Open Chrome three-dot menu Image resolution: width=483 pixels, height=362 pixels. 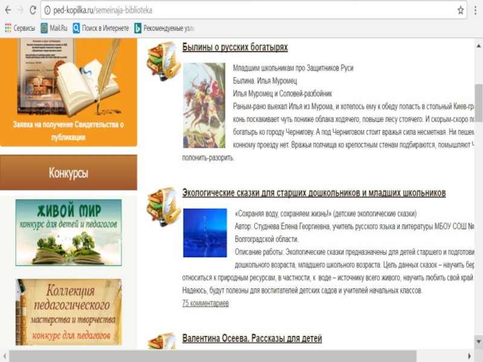coord(476,10)
